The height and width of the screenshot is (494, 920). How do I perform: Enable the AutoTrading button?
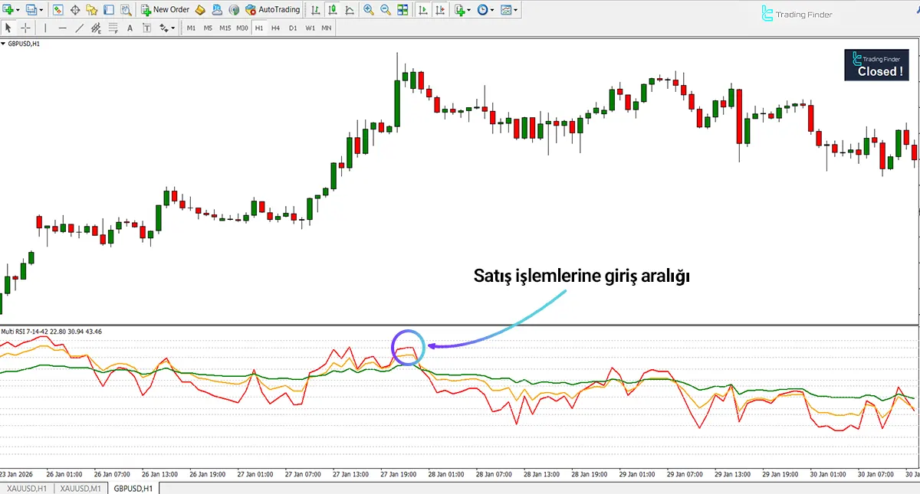point(272,9)
